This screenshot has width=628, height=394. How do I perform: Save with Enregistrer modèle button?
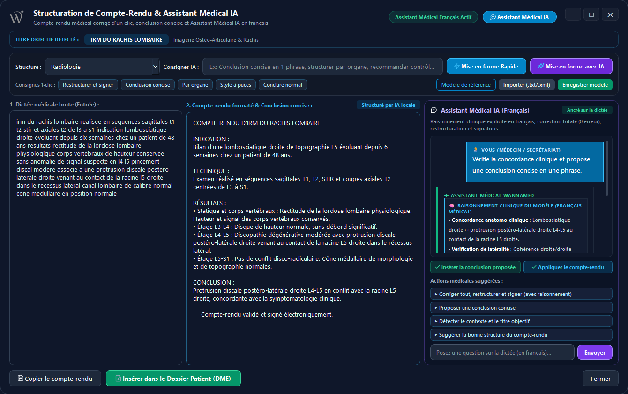(x=585, y=85)
